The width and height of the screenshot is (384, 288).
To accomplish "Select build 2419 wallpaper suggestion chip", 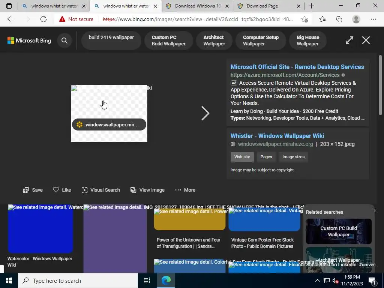I will click(111, 40).
